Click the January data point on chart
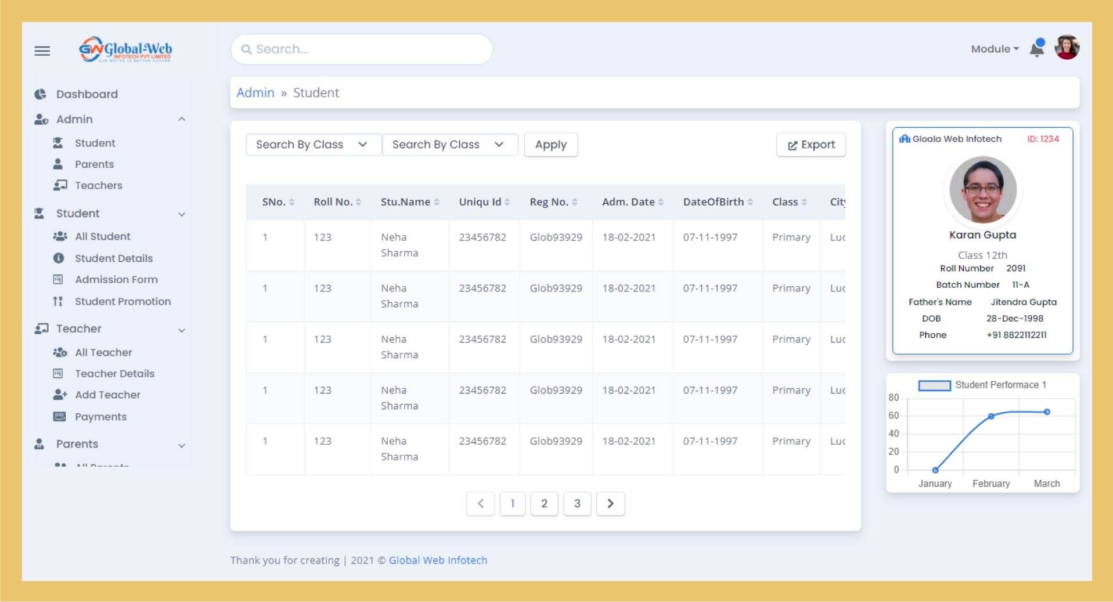This screenshot has height=602, width=1113. tap(935, 470)
